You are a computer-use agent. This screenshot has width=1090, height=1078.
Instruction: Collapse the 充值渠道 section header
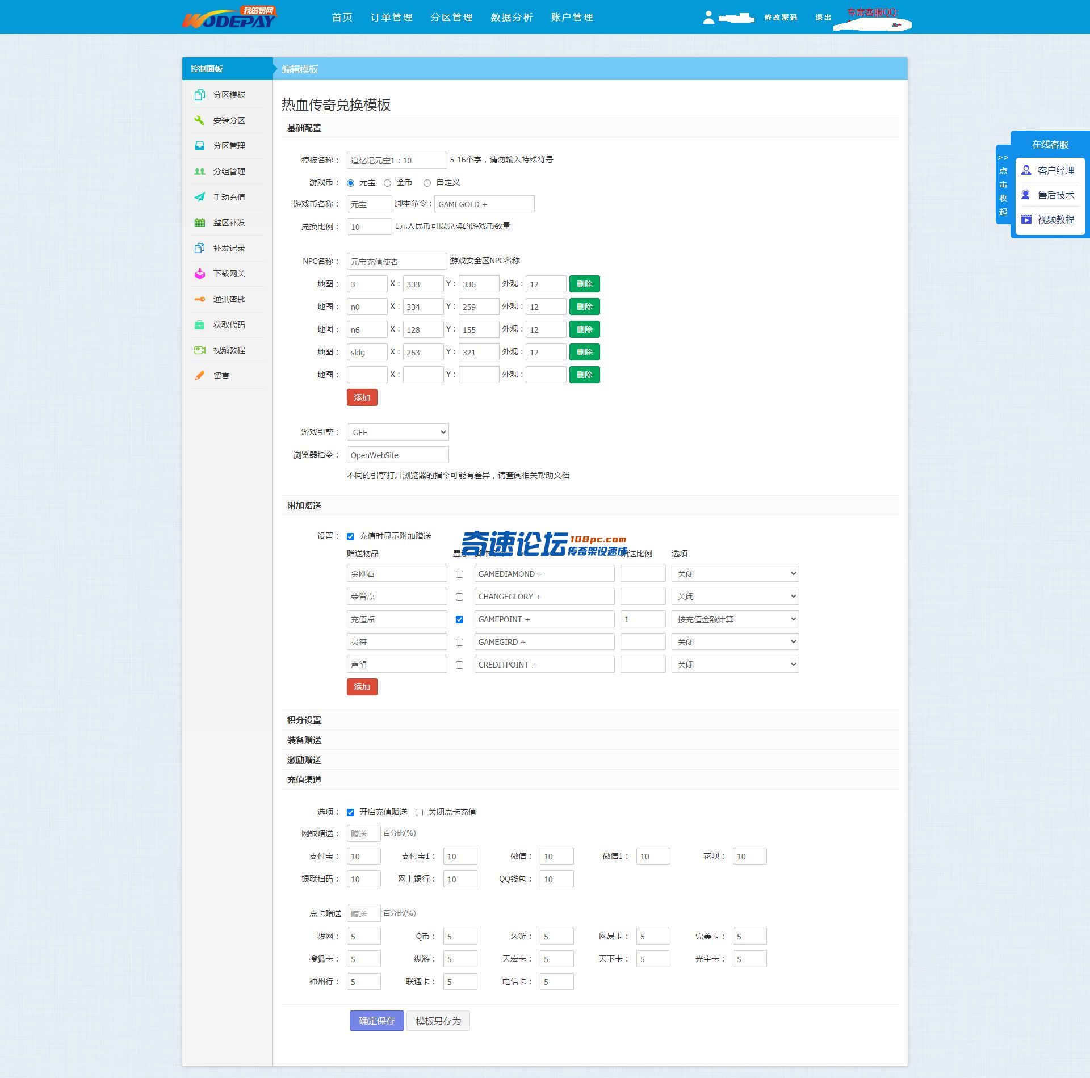[x=590, y=779]
